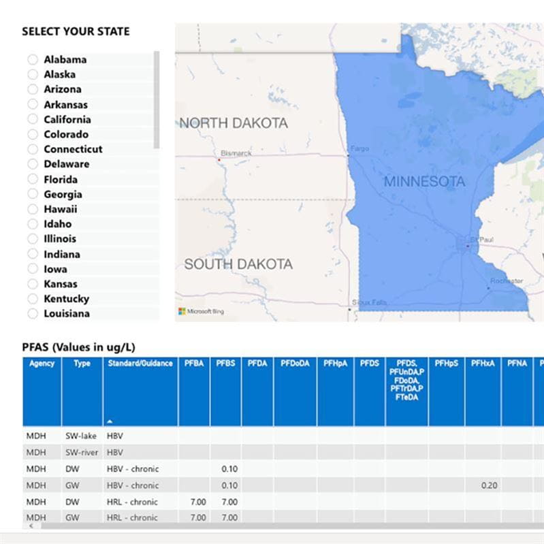Select the Alabama radio button
The image size is (544, 544).
(33, 59)
